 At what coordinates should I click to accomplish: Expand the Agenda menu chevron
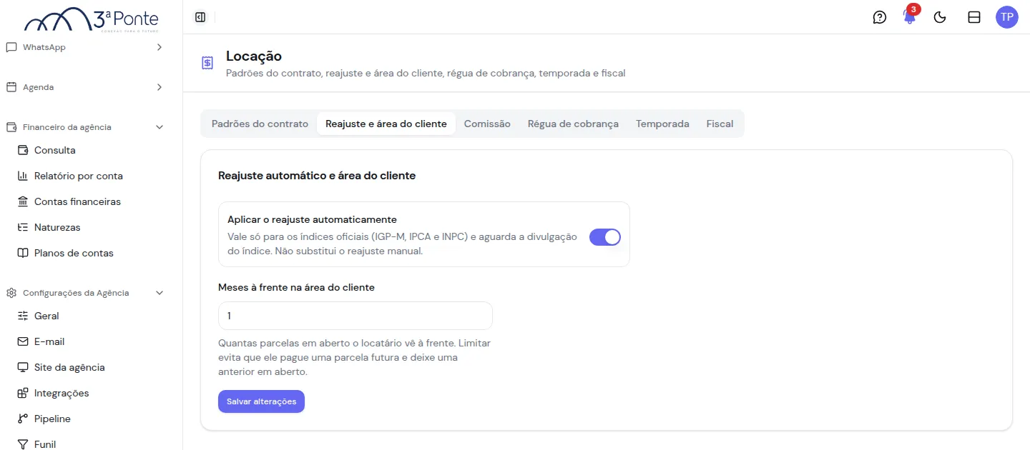(160, 87)
